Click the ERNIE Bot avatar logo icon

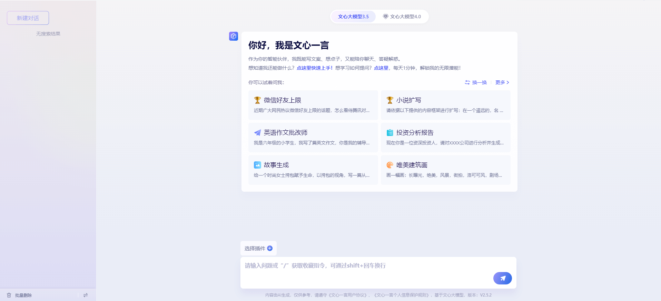(x=234, y=36)
